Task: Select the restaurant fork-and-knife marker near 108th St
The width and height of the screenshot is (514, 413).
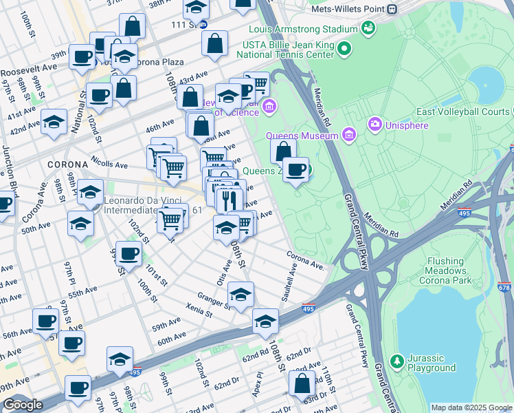Action: click(230, 201)
